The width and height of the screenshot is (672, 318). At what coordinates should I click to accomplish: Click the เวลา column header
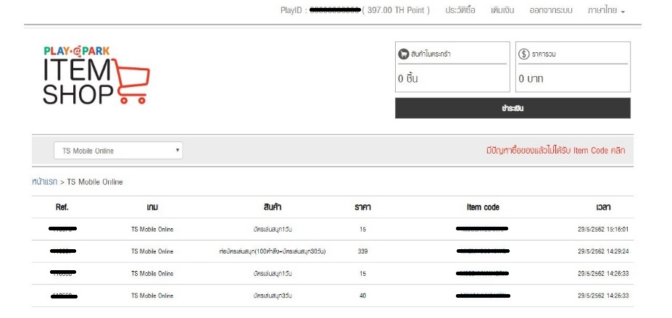click(x=603, y=207)
